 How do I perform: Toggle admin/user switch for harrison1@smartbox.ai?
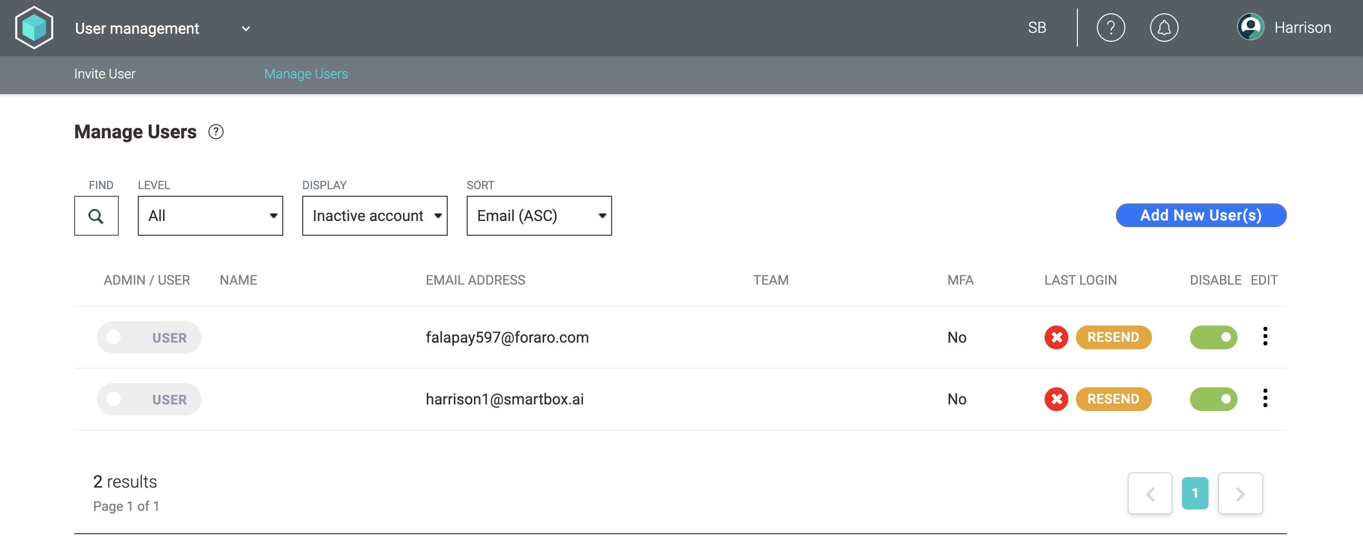tap(149, 399)
